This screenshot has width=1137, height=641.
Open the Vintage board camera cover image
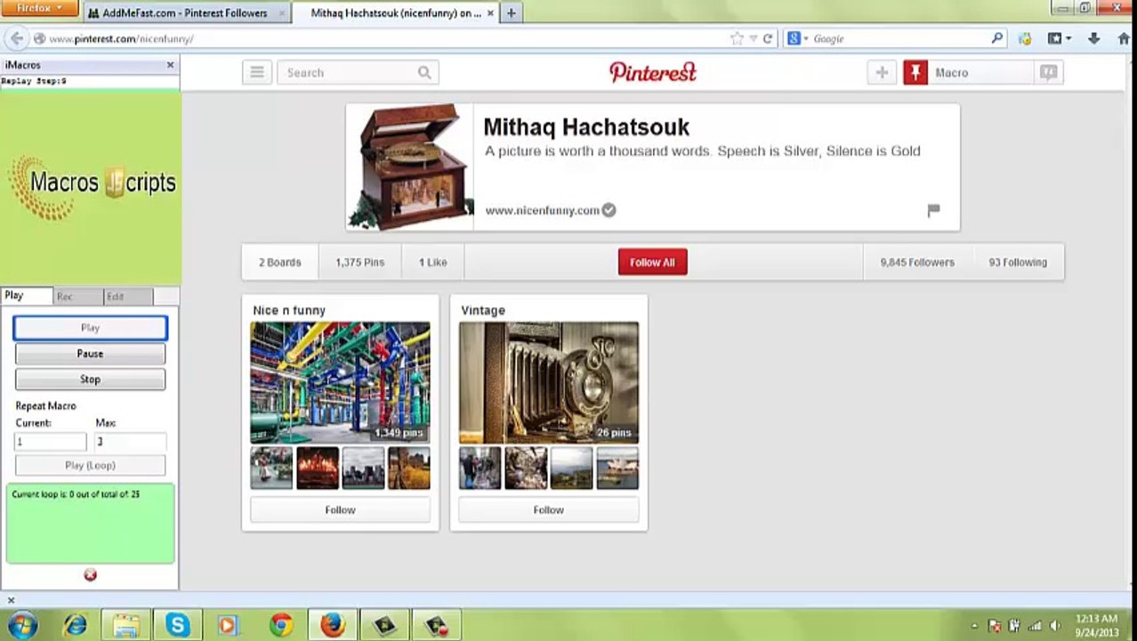pyautogui.click(x=548, y=383)
